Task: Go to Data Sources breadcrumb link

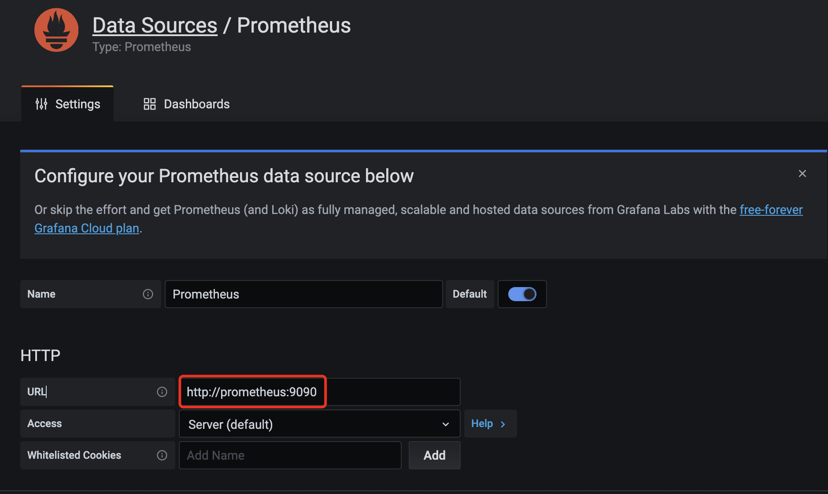Action: 155,26
